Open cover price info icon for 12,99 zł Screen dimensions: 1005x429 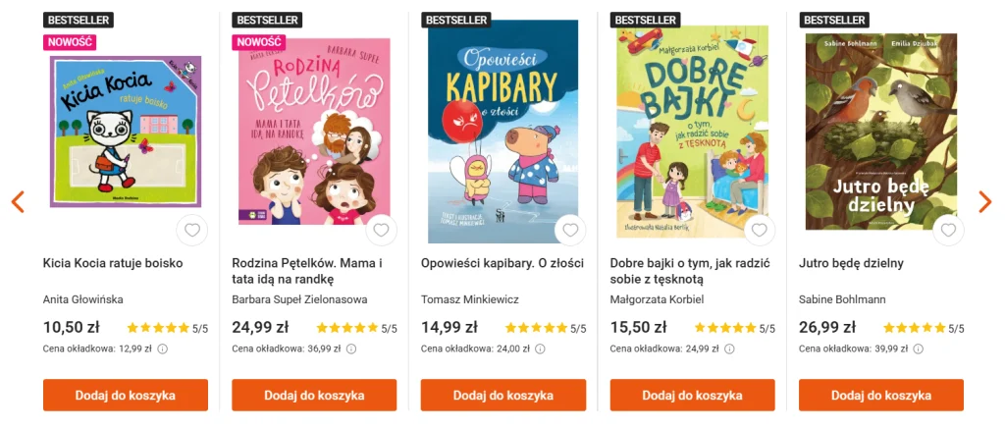162,349
